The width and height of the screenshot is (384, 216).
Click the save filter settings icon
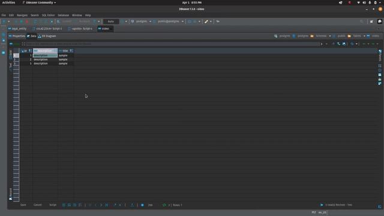point(344,44)
